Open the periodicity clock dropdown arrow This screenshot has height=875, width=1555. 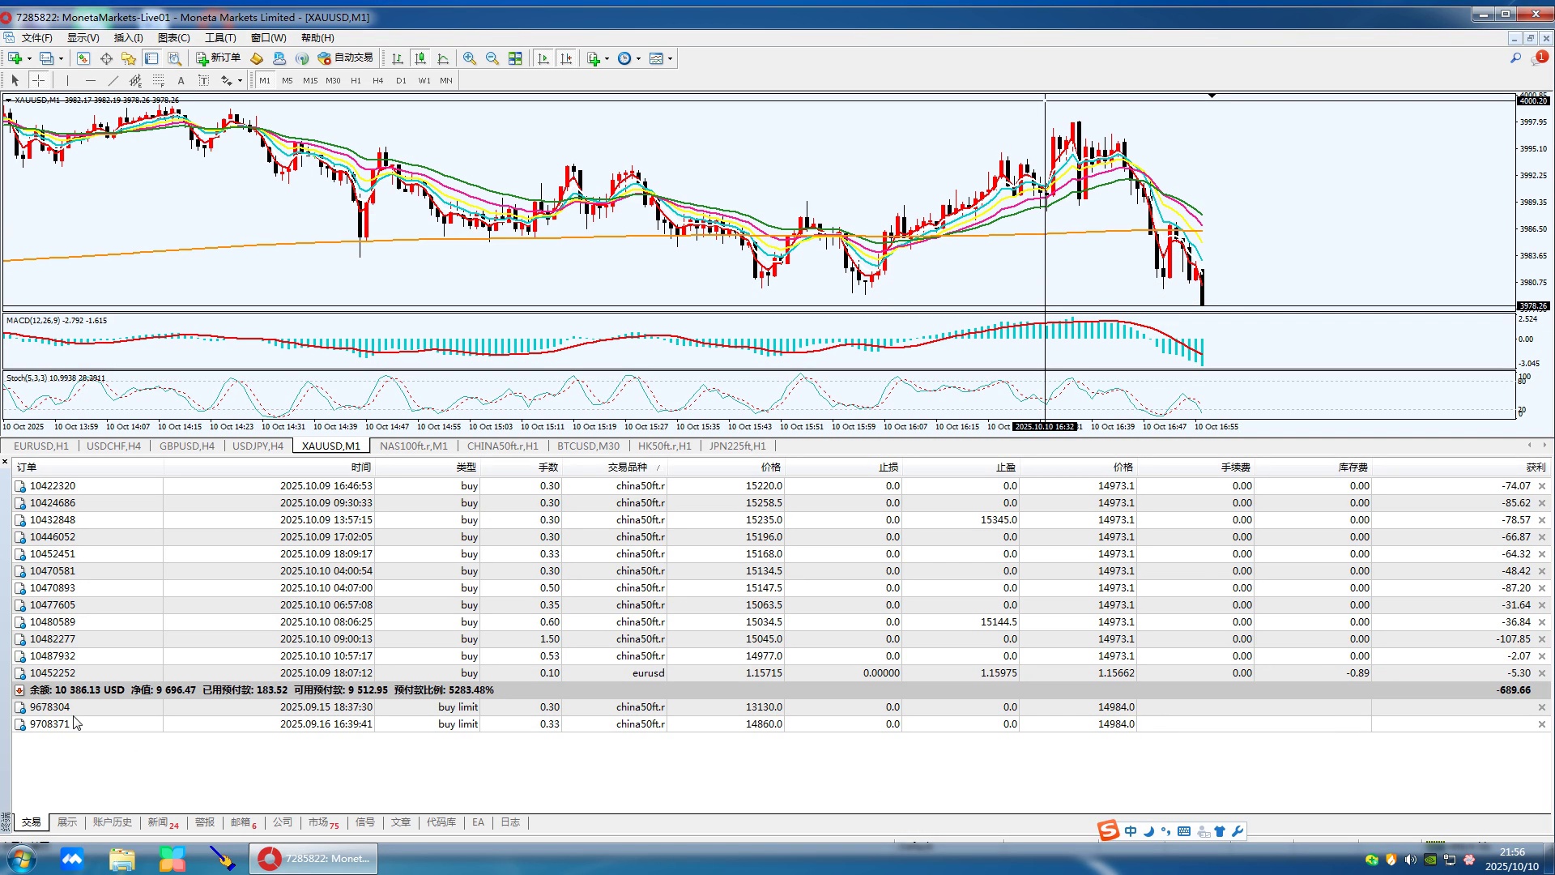[638, 58]
